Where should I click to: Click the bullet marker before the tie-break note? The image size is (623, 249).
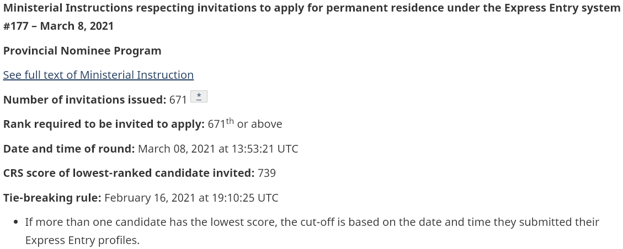click(17, 222)
